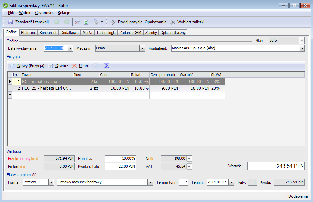Select the Ogólne tab

click(11, 32)
